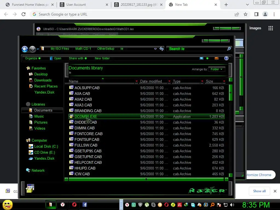Click file list scroll down arrow
Screen dimensions: 280x210
tap(231, 175)
